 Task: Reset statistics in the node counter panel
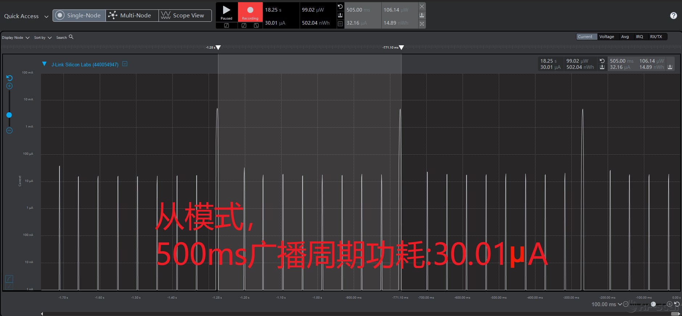602,61
